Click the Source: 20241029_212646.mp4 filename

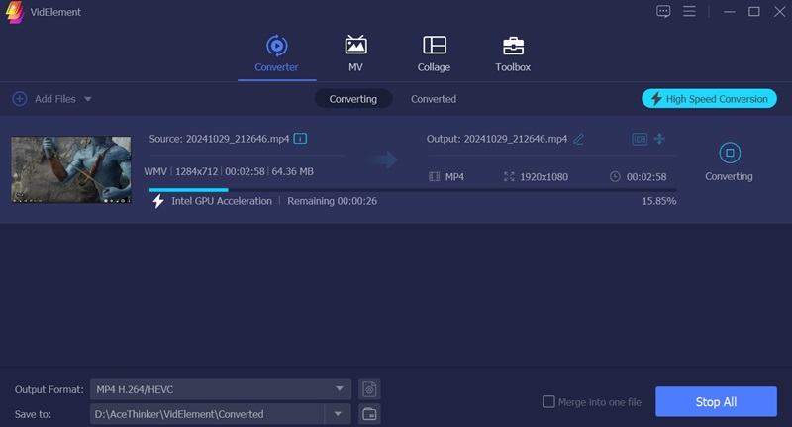[x=219, y=139]
